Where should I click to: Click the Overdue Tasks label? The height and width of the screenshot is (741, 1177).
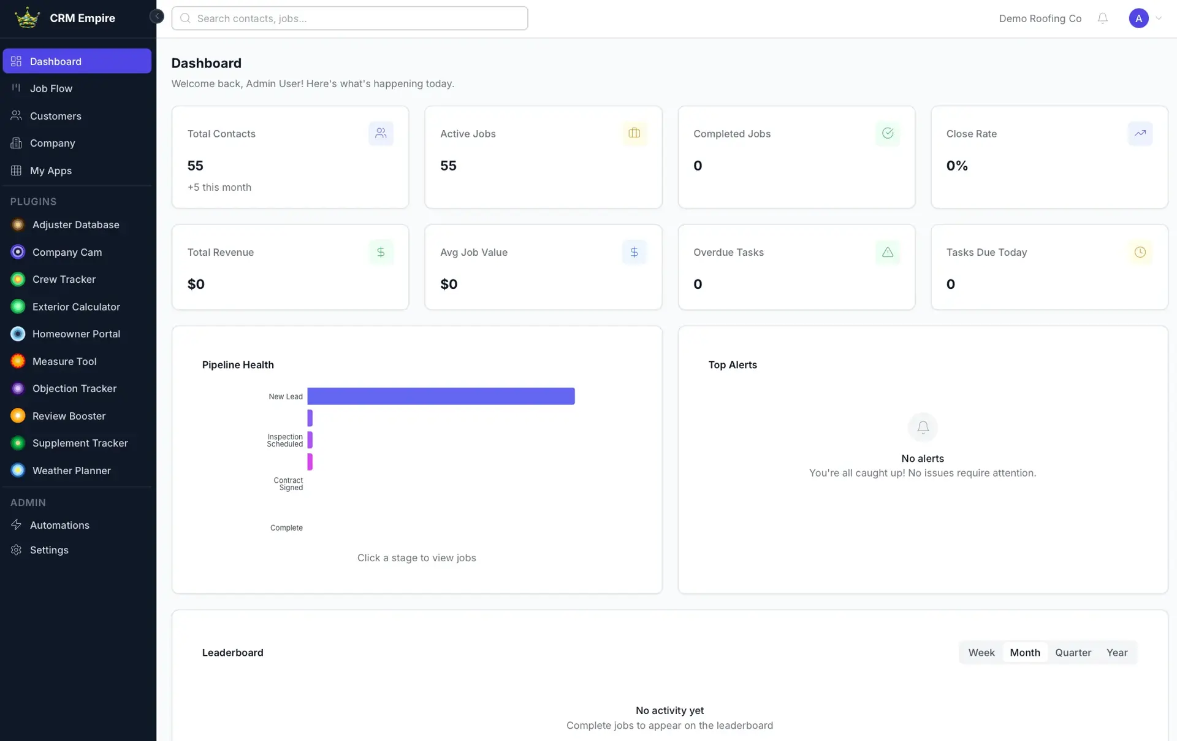pos(728,252)
